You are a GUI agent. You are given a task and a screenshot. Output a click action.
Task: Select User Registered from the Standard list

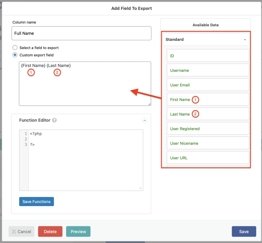pyautogui.click(x=208, y=129)
